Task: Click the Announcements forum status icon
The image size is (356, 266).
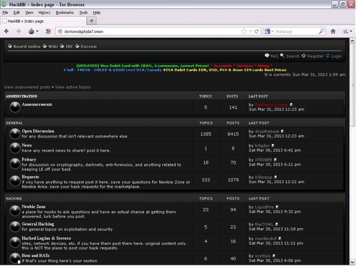Action: [x=15, y=107]
